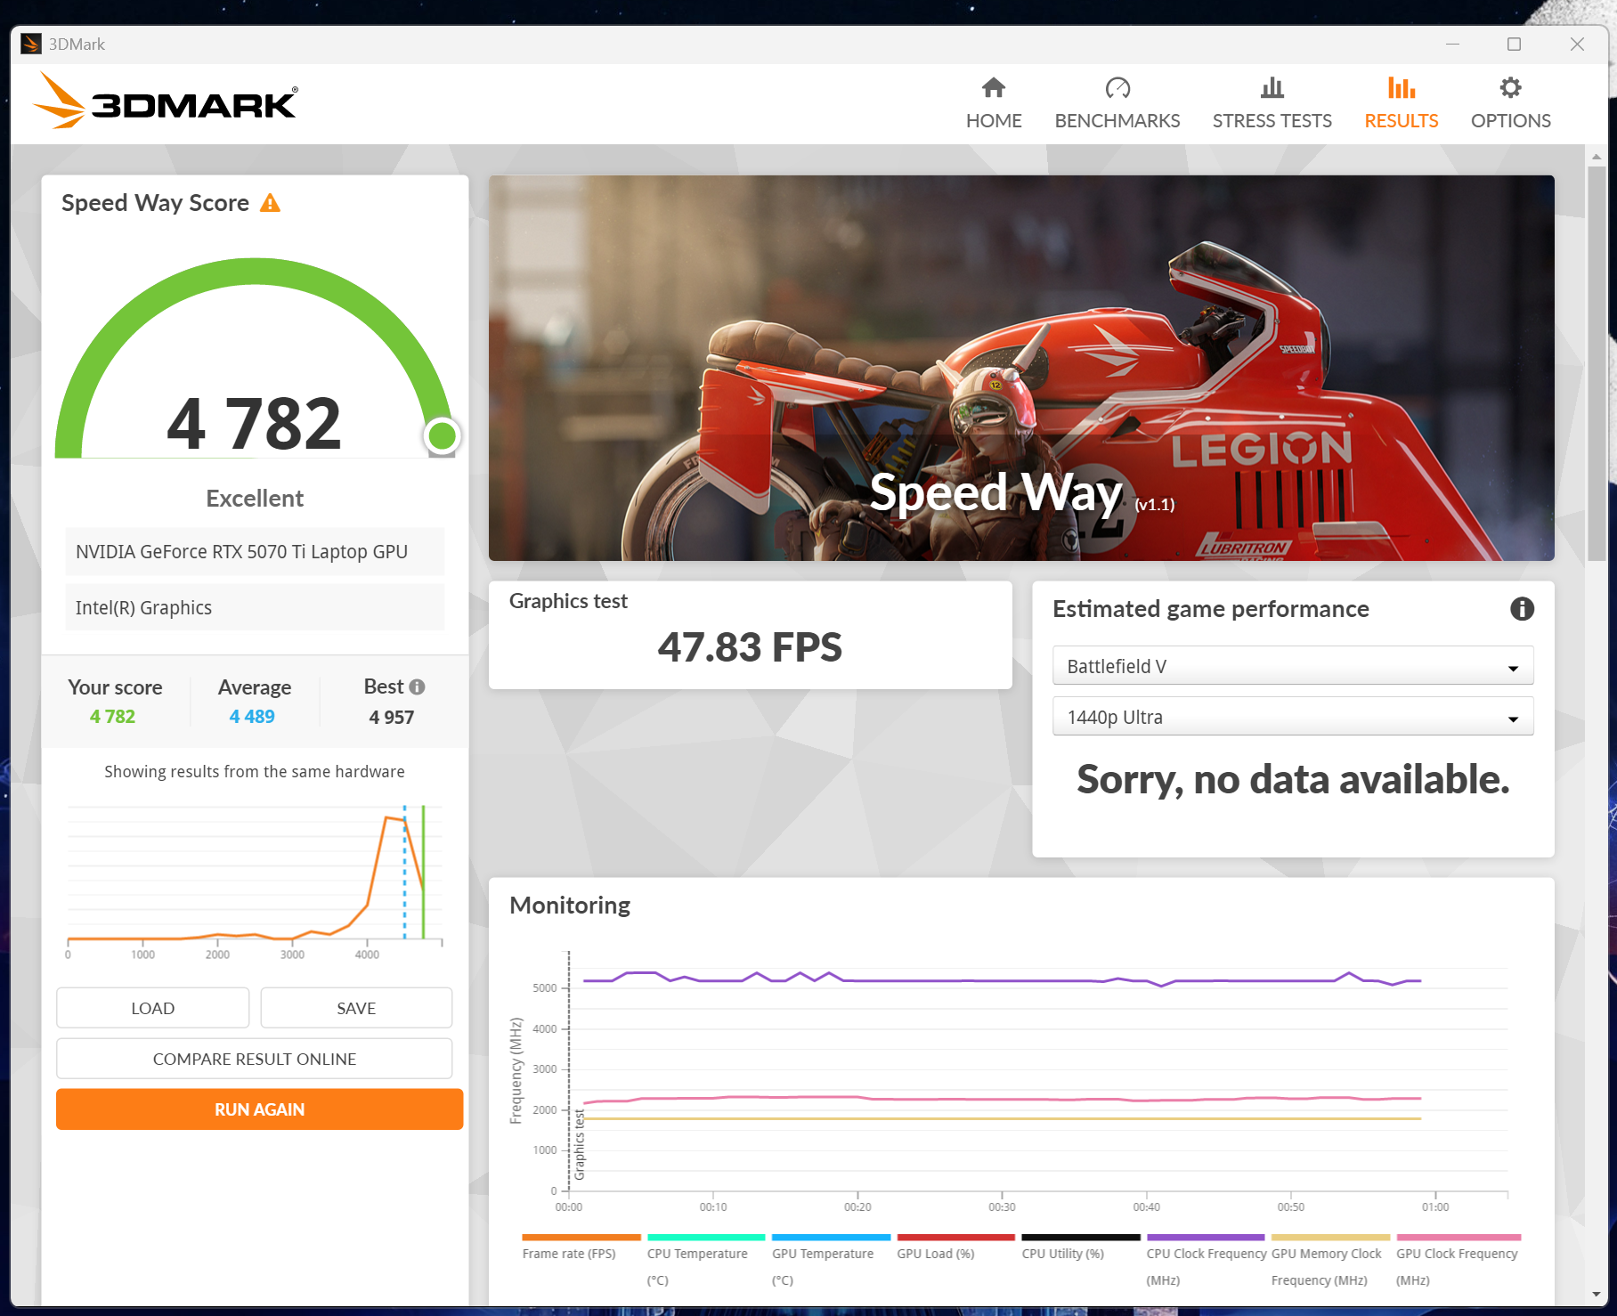
Task: Click the Speed Way Score warning triangle
Action: coord(270,203)
